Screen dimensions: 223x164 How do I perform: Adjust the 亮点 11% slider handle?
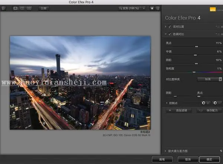point(197,47)
